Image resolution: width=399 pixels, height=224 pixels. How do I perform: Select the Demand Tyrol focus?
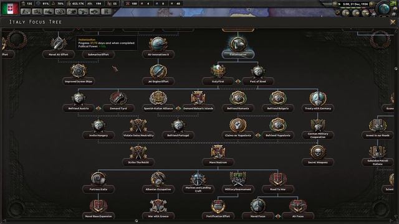click(118, 101)
